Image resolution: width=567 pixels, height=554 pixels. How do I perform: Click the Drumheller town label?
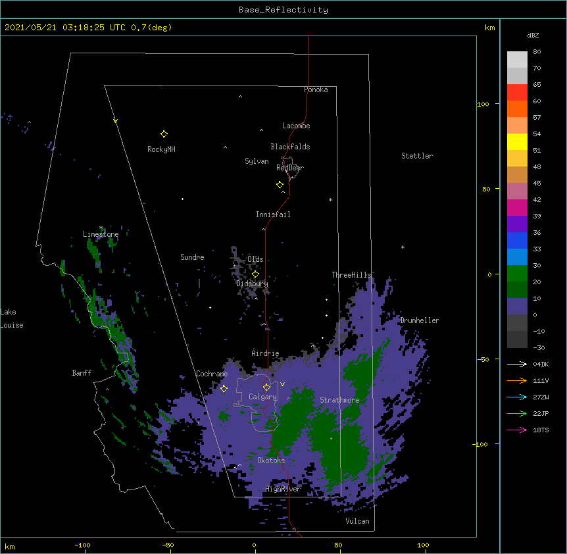(x=420, y=320)
